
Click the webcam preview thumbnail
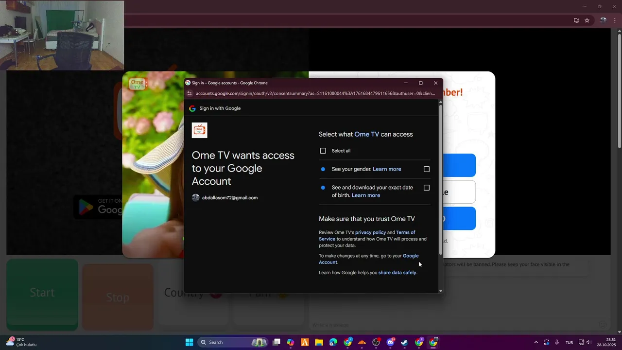click(62, 35)
